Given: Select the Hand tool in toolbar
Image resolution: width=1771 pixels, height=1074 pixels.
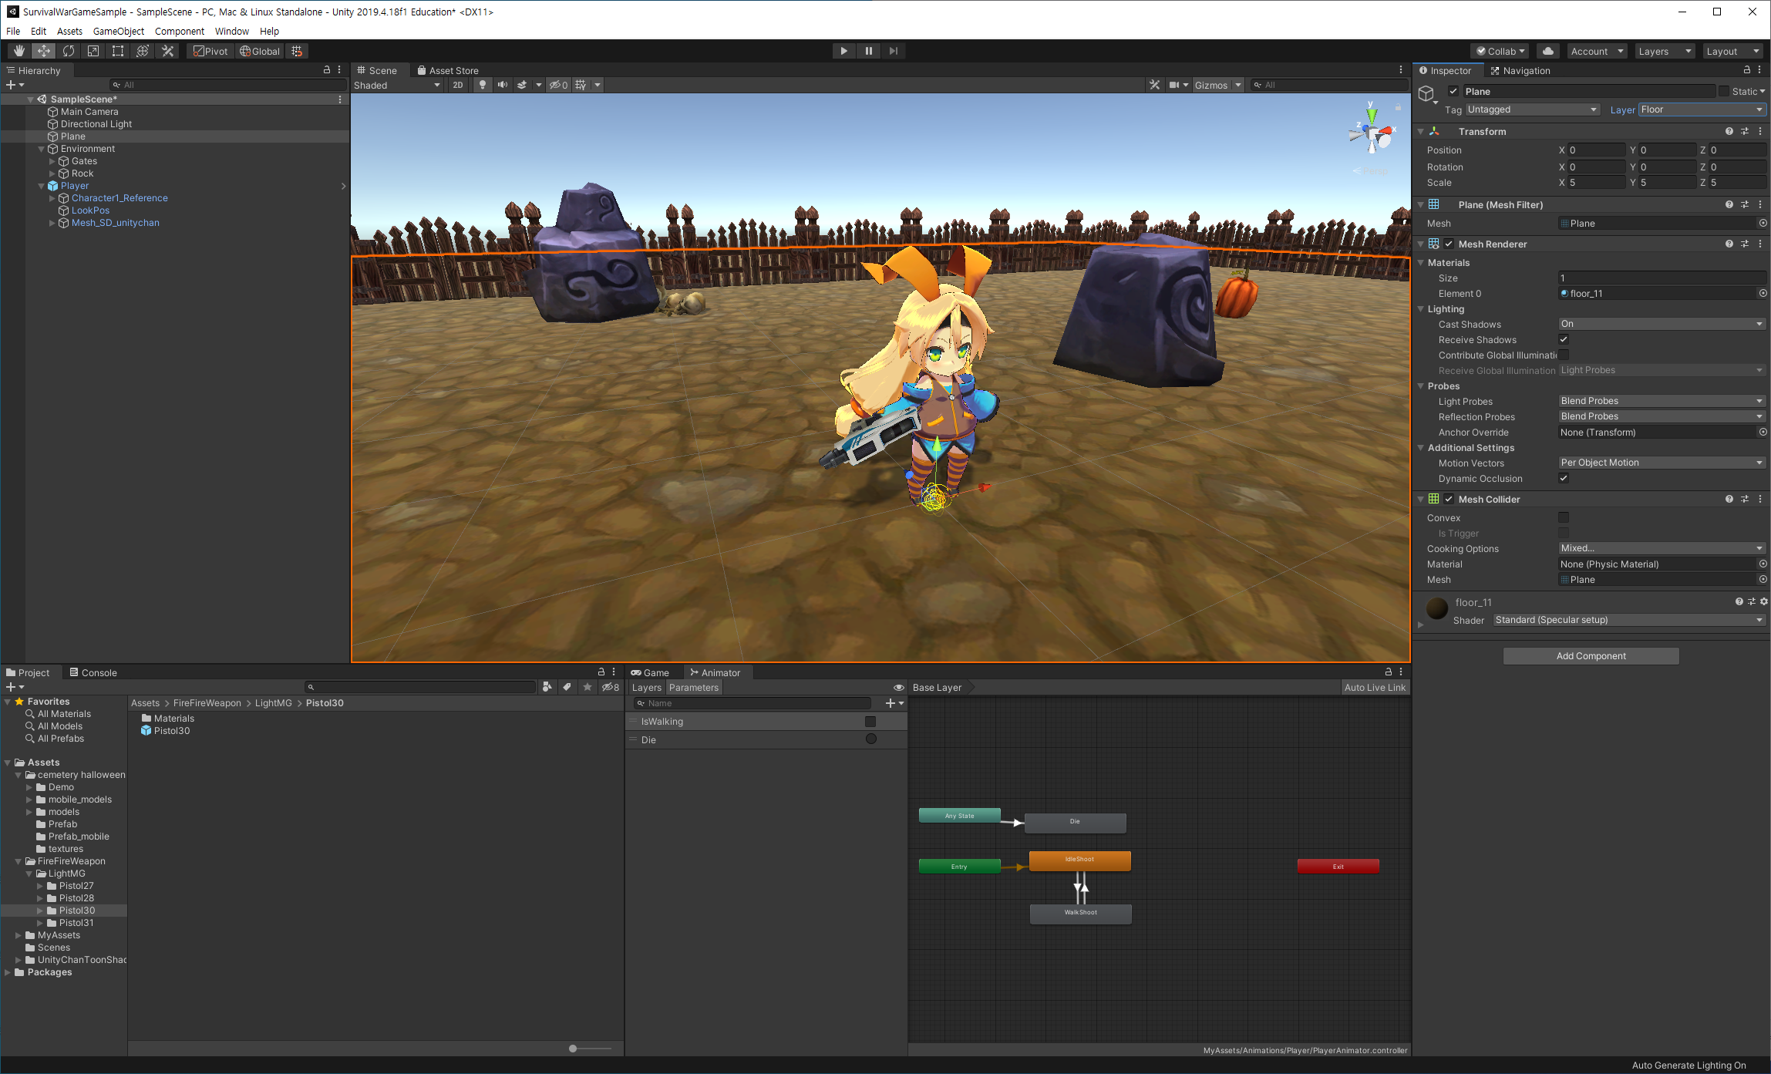Looking at the screenshot, I should [19, 51].
